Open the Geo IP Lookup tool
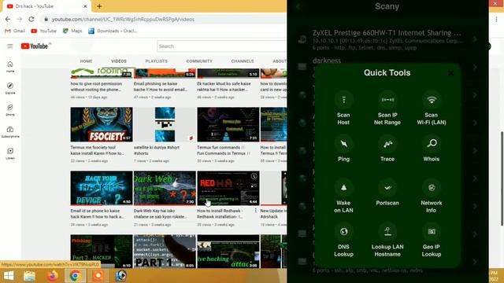 coord(432,241)
